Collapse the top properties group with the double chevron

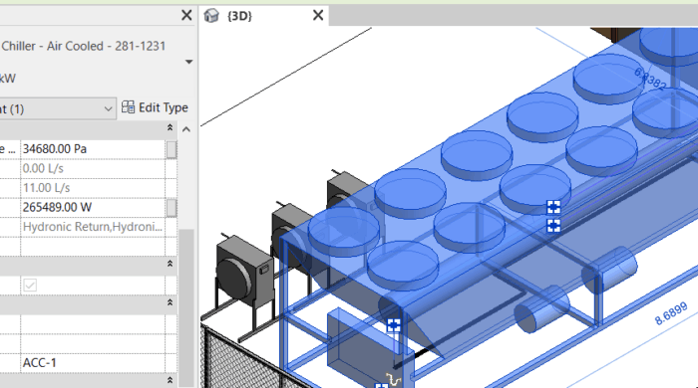pyautogui.click(x=170, y=128)
